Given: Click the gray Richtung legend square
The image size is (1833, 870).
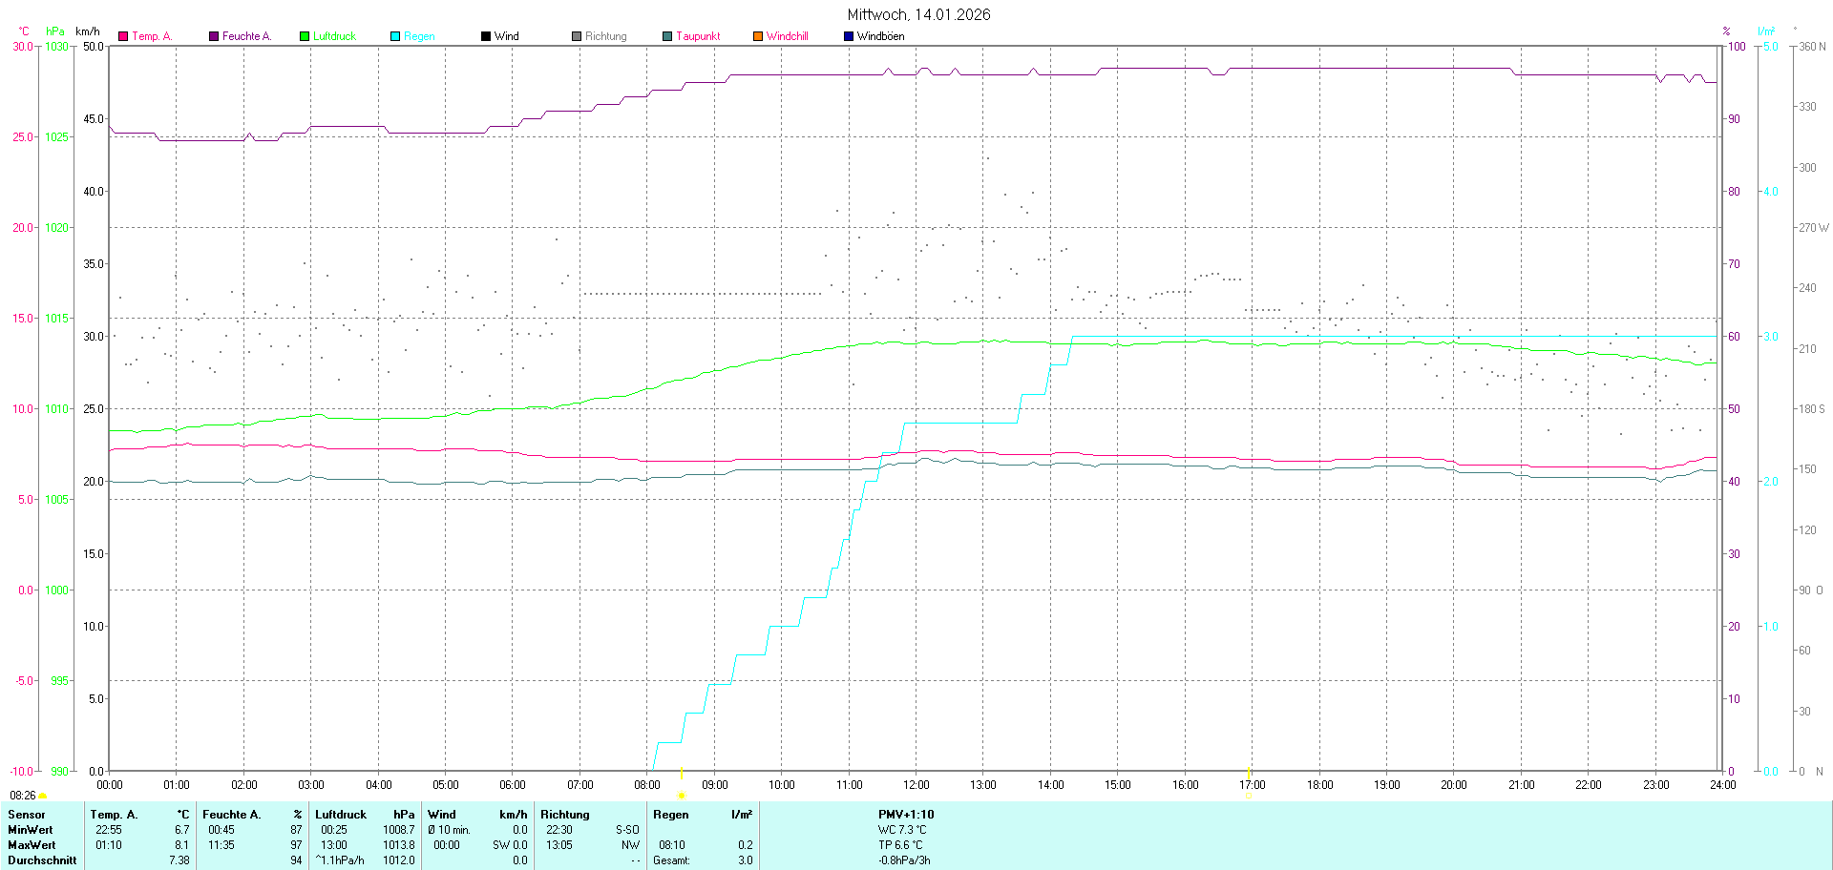Looking at the screenshot, I should tap(577, 36).
